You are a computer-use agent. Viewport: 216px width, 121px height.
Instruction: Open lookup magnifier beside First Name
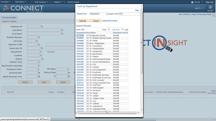tap(62, 34)
